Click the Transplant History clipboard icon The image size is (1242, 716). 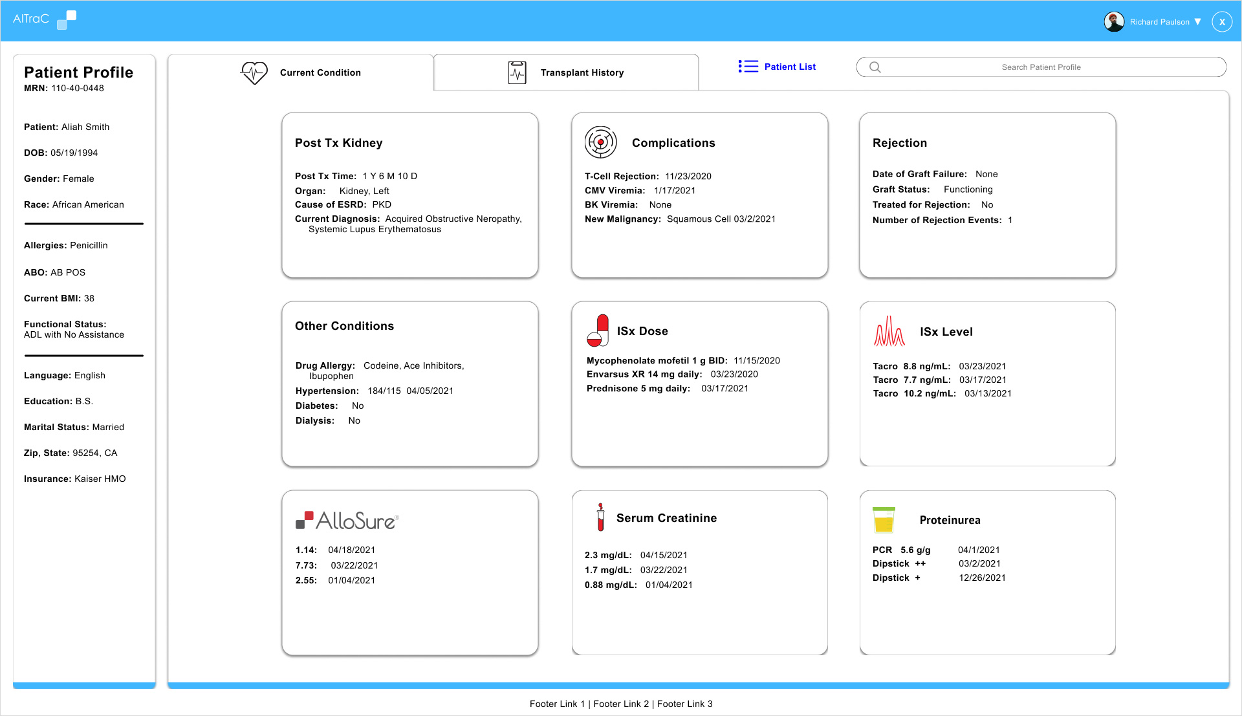click(x=516, y=72)
